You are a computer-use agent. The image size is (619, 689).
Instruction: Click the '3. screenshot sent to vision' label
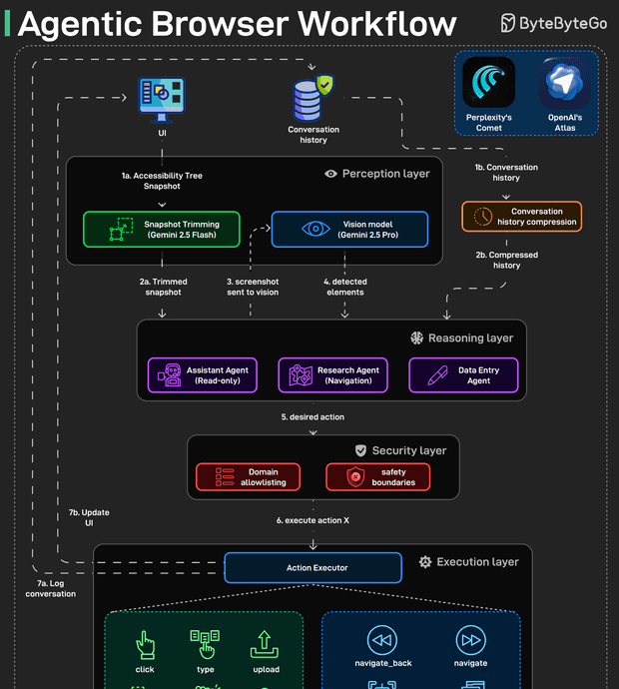coord(253,287)
